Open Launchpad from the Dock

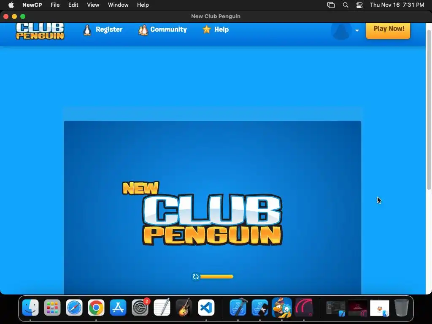click(52, 308)
